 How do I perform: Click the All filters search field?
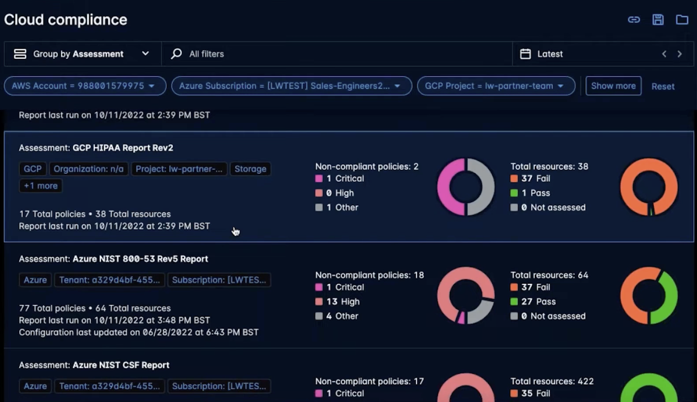point(337,54)
